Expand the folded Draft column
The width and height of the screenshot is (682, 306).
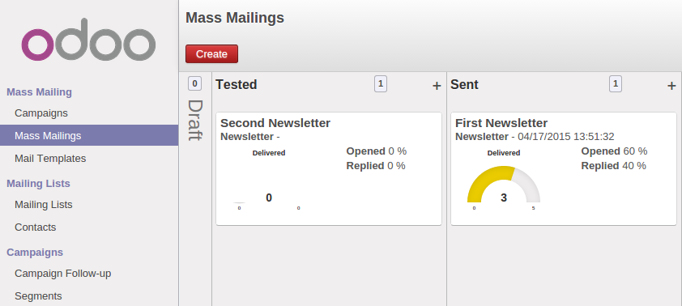click(x=195, y=121)
